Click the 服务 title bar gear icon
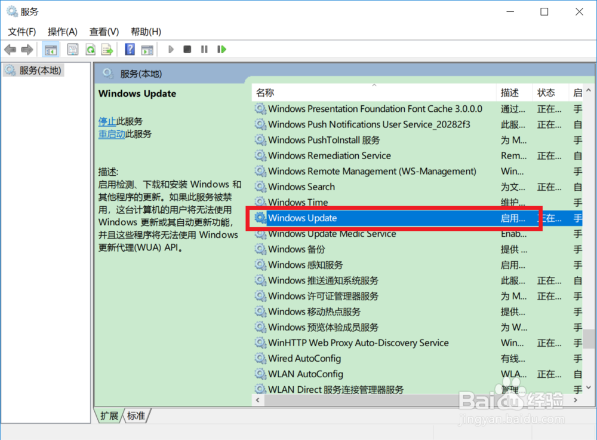The image size is (597, 440). coord(12,11)
